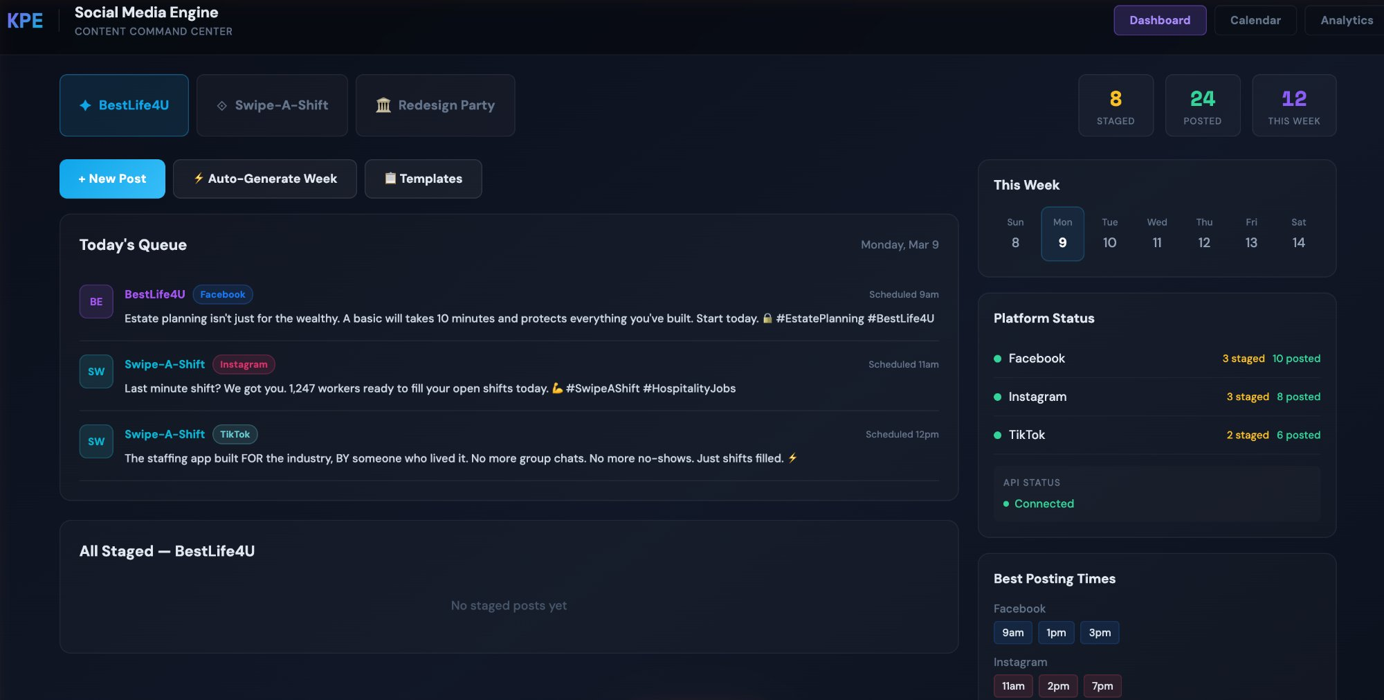Create a new post
The image size is (1384, 700).
(x=112, y=179)
